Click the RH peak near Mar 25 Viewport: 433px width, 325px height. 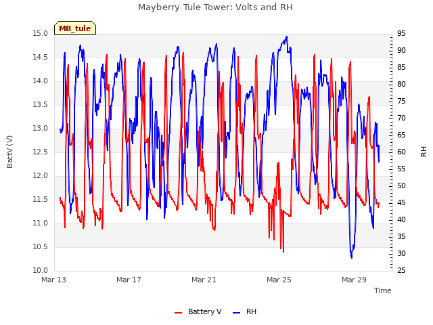(287, 37)
